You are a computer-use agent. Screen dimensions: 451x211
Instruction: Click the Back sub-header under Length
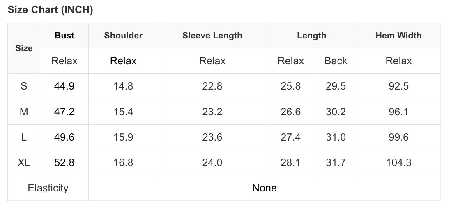(x=336, y=61)
